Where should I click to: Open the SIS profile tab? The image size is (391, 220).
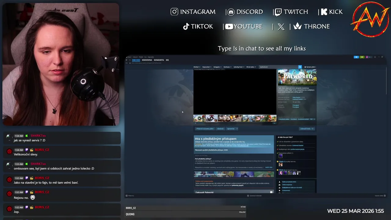[x=167, y=60]
